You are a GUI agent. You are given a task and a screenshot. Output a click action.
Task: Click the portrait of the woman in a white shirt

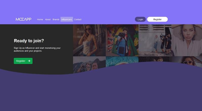187,40
